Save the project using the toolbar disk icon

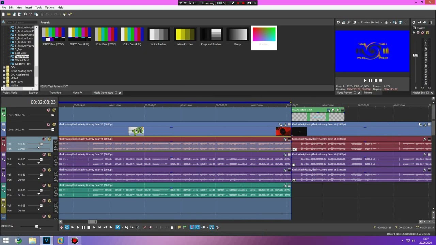[x=14, y=14]
